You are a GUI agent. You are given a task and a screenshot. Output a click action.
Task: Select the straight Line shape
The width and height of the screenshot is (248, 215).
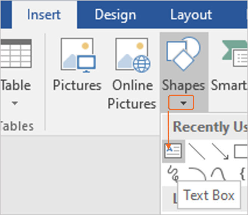pyautogui.click(x=197, y=151)
